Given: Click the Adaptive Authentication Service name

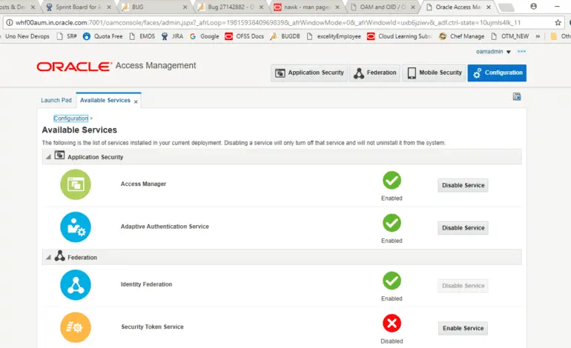Looking at the screenshot, I should 165,227.
